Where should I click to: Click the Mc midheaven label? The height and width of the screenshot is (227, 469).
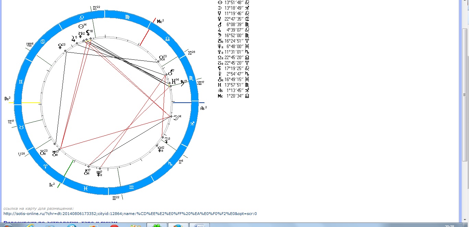(x=160, y=21)
